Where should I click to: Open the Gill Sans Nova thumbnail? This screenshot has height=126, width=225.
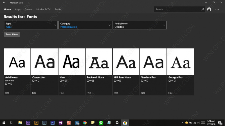[126, 62]
